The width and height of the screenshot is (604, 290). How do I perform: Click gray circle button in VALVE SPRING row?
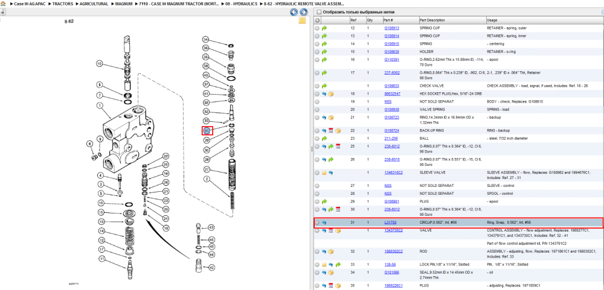click(x=317, y=110)
